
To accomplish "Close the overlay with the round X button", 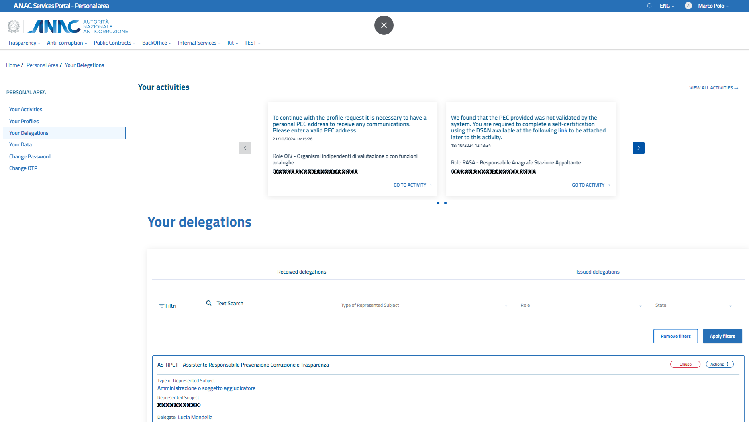I will point(384,25).
